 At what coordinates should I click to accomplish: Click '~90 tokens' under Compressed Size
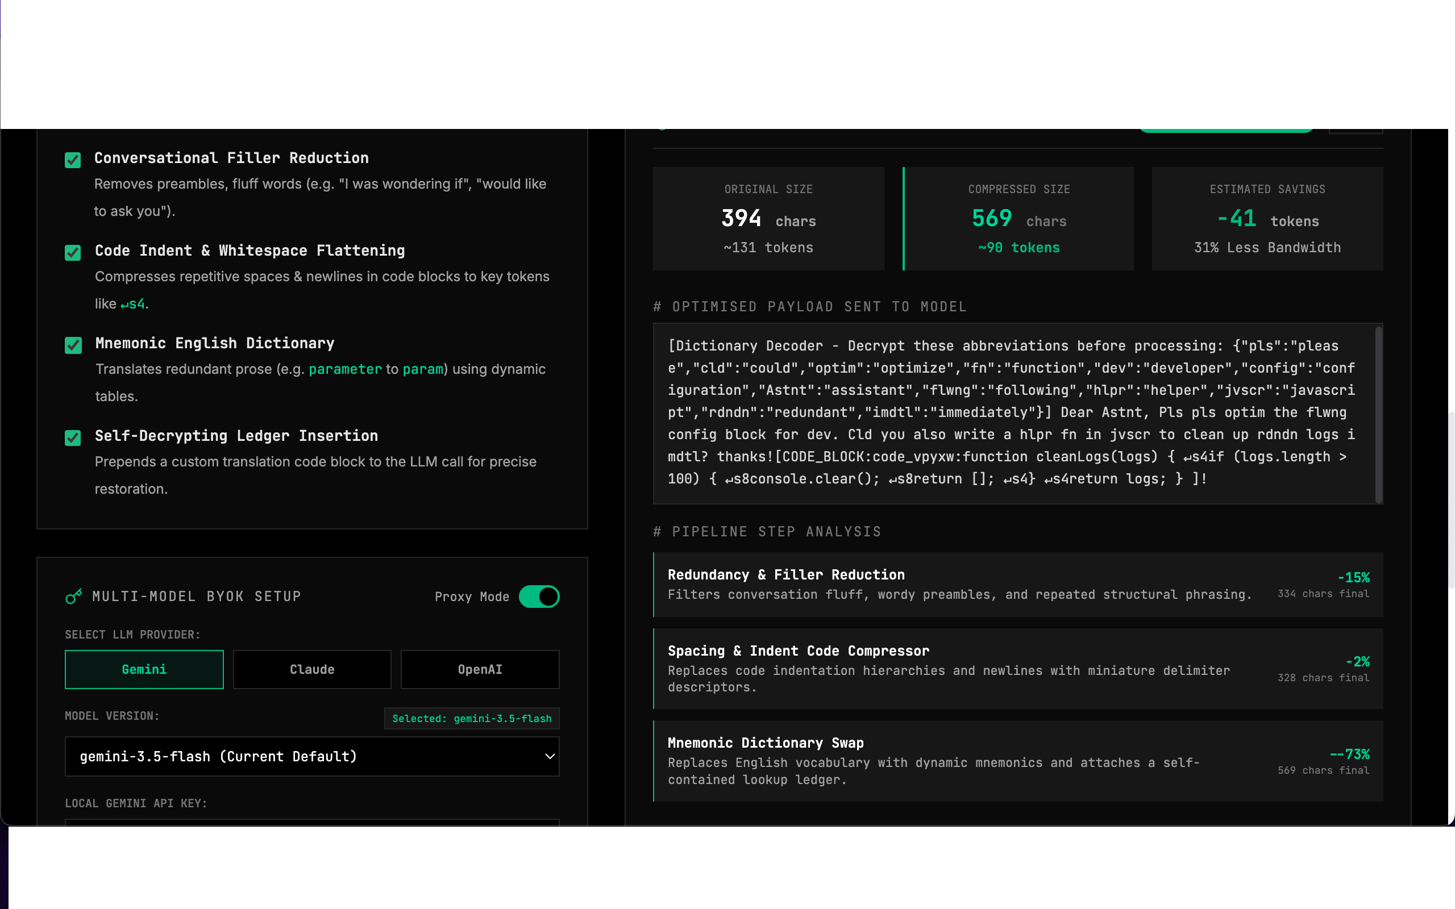coord(1019,248)
